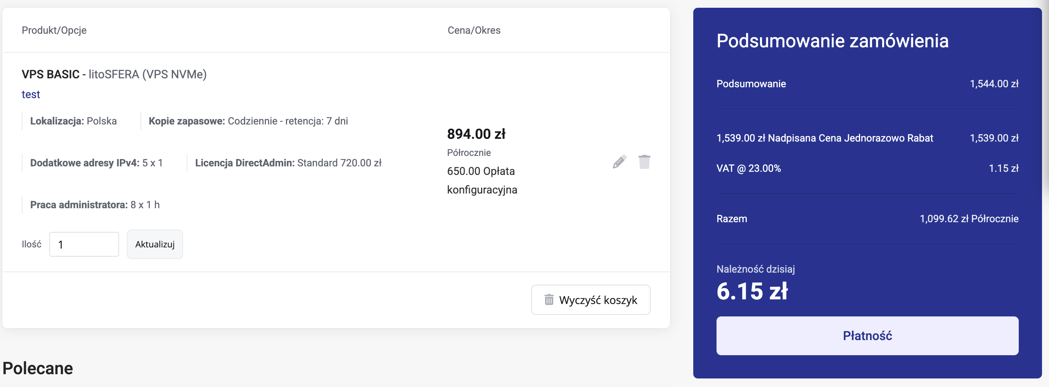1049x387 pixels.
Task: Open the 'test' hostname link
Action: [31, 94]
